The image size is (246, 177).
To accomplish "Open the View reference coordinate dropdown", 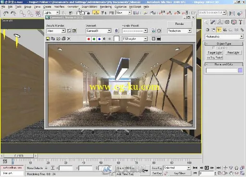I will coord(130,12).
